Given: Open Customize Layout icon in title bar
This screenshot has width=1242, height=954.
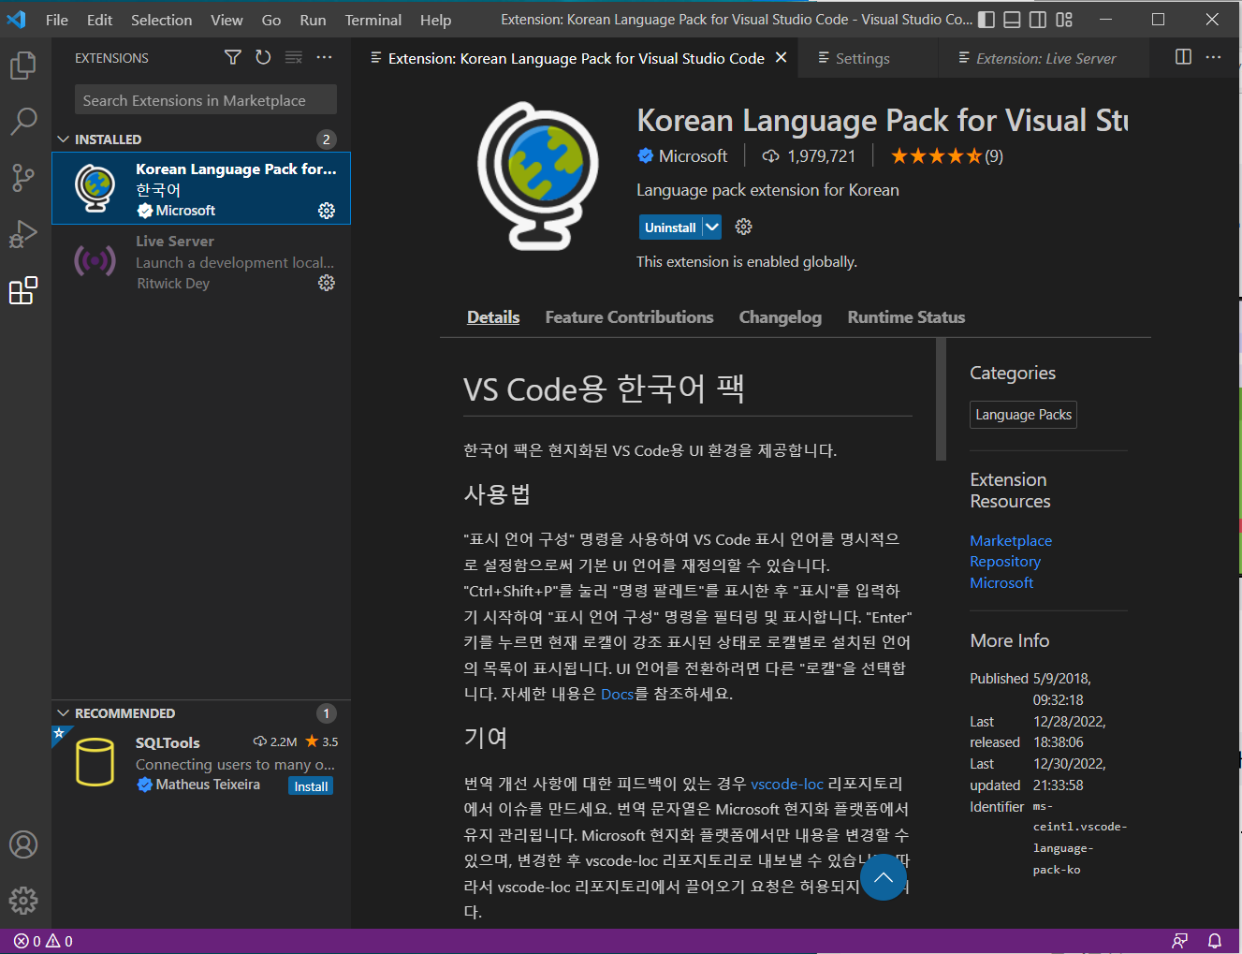Looking at the screenshot, I should click(1064, 20).
